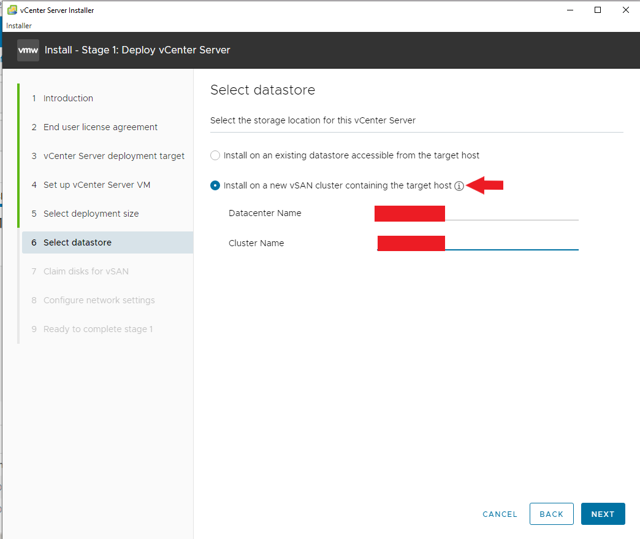Click the Select datastore page heading
The width and height of the screenshot is (640, 539).
click(x=263, y=90)
